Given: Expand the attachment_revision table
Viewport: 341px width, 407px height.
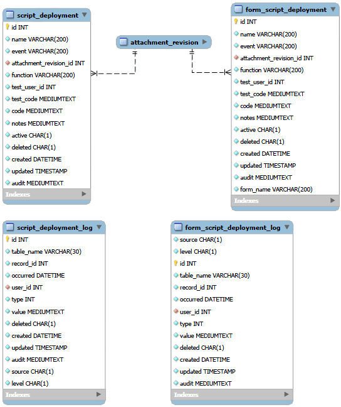Looking at the screenshot, I should [205, 41].
